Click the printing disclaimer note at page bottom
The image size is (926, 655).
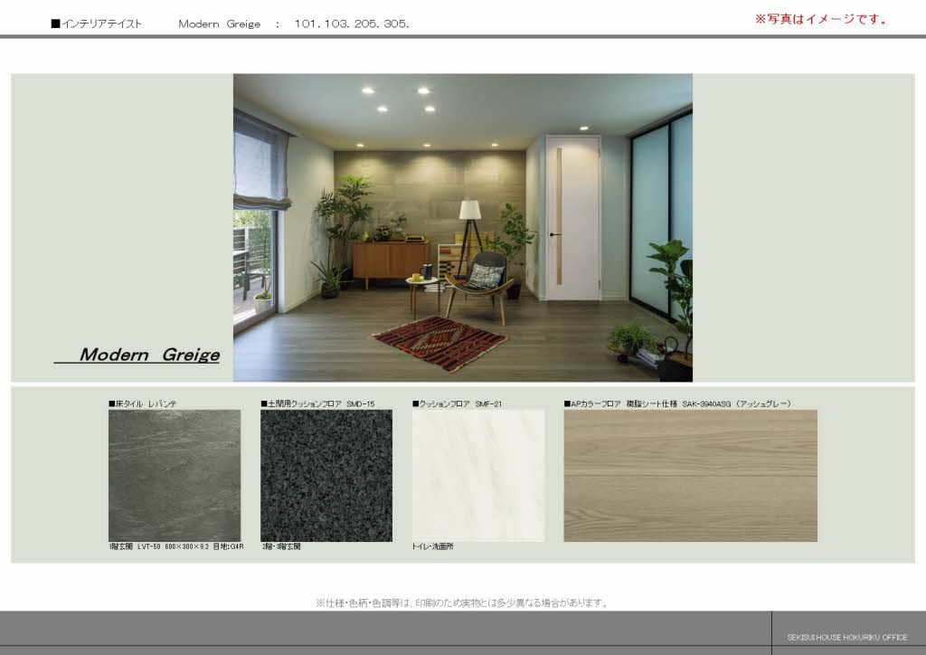[x=461, y=603]
